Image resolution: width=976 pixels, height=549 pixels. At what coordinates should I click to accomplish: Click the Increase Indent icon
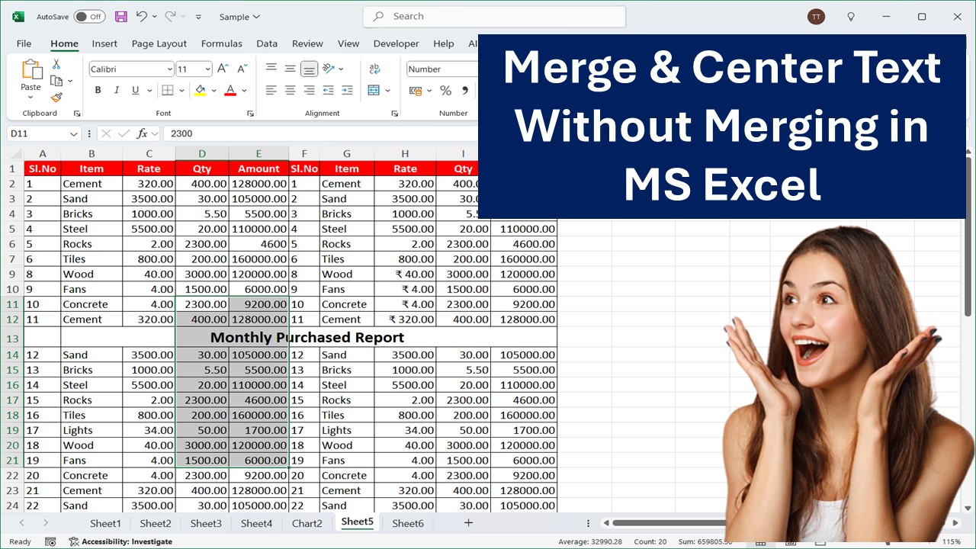(347, 90)
